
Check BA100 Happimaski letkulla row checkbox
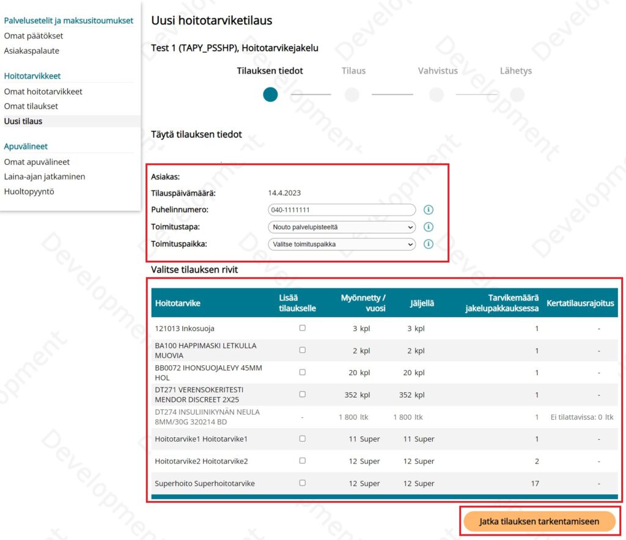[x=302, y=350]
